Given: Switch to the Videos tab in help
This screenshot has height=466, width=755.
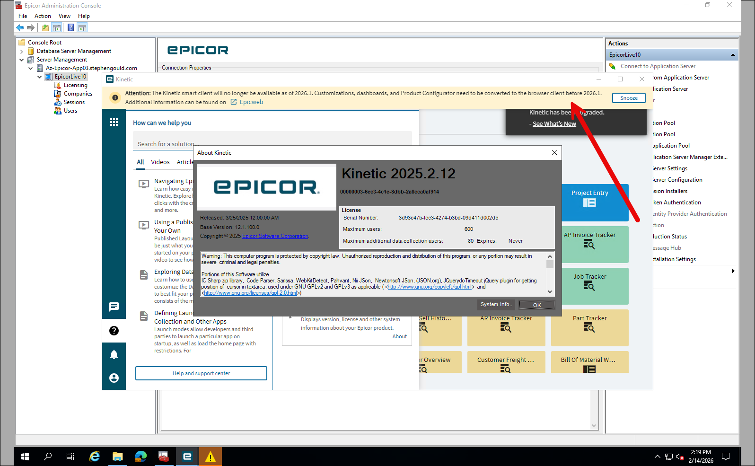Looking at the screenshot, I should [160, 162].
